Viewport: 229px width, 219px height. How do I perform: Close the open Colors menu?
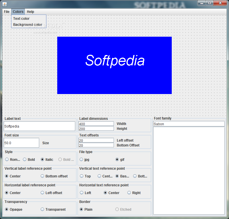pyautogui.click(x=18, y=12)
